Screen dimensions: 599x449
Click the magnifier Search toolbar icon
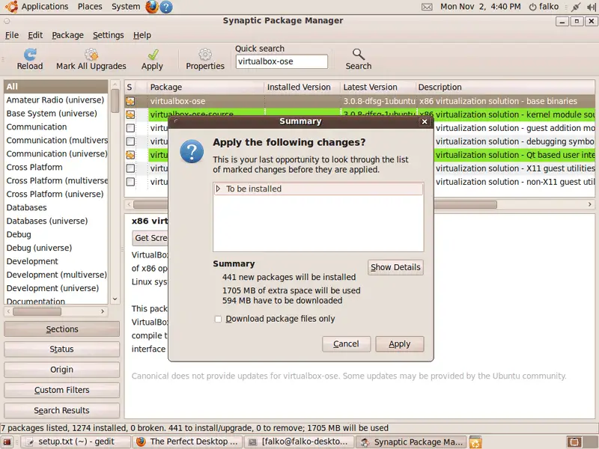click(x=359, y=55)
